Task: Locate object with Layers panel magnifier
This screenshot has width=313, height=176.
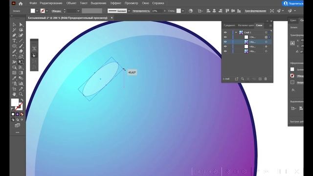Action: (x=243, y=79)
